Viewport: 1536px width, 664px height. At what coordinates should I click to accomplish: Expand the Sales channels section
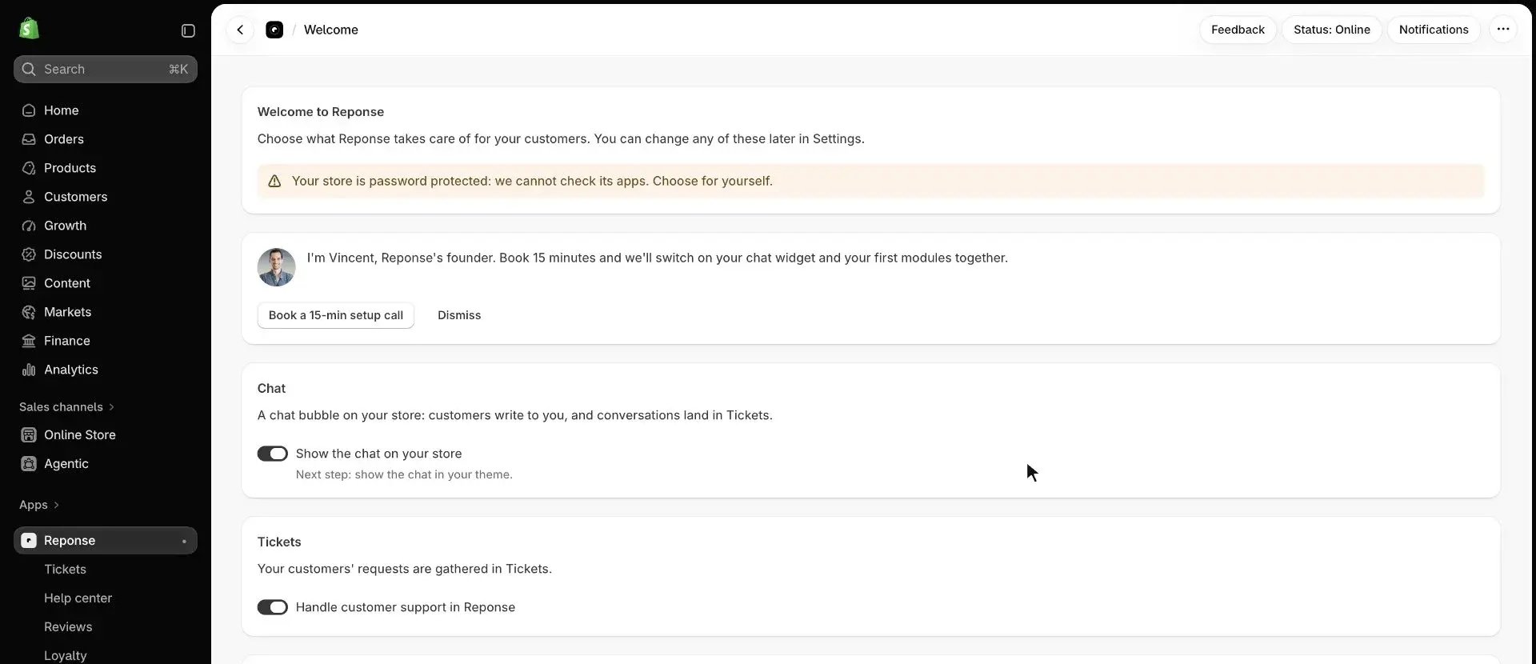click(67, 407)
